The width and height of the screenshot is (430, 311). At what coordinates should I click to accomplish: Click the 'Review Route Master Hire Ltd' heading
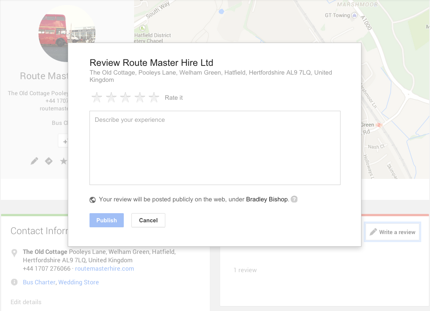(151, 63)
